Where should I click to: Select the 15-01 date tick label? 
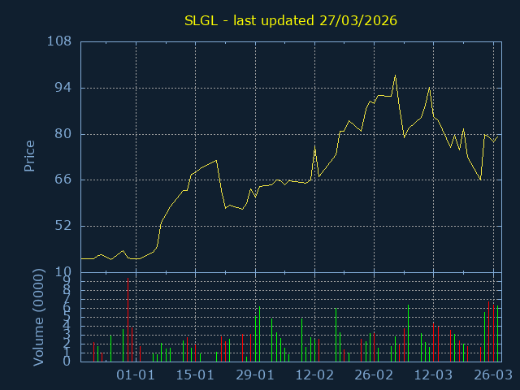[x=195, y=375]
